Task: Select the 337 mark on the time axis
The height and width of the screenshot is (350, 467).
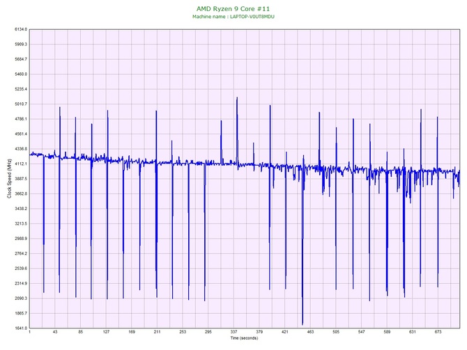Action: click(234, 333)
